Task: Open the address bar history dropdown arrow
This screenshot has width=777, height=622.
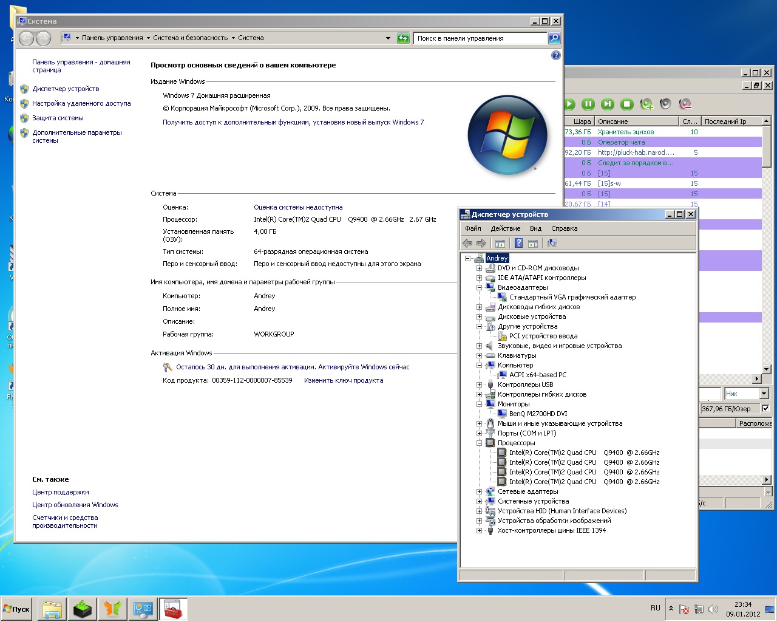Action: click(388, 38)
